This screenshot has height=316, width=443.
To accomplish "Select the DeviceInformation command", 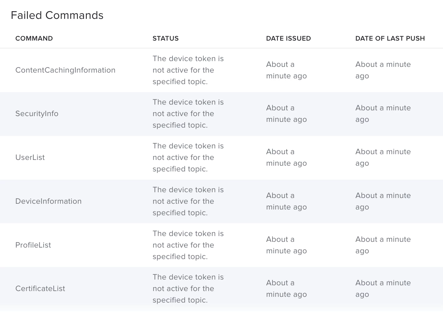I will pos(48,201).
